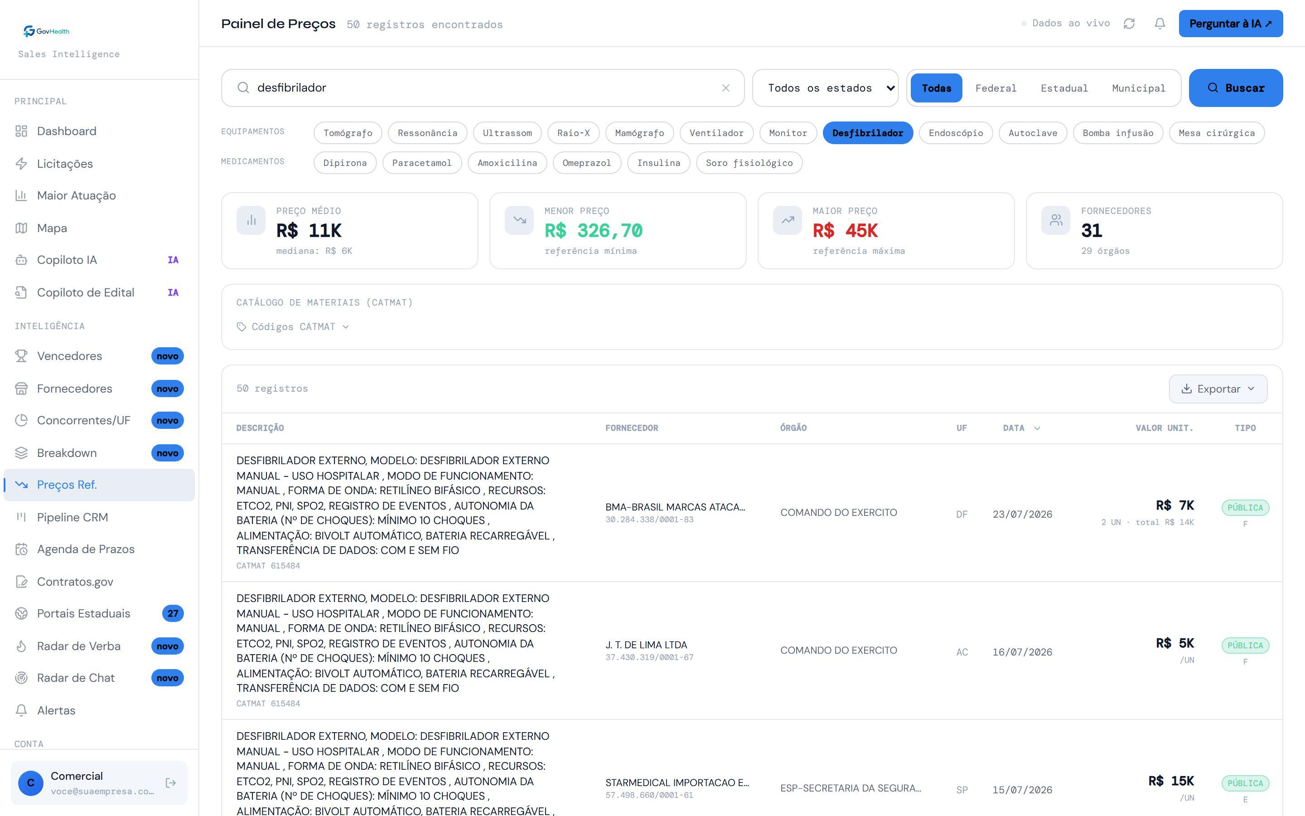Select the Estadual sphere filter
The width and height of the screenshot is (1305, 816).
[x=1064, y=88]
